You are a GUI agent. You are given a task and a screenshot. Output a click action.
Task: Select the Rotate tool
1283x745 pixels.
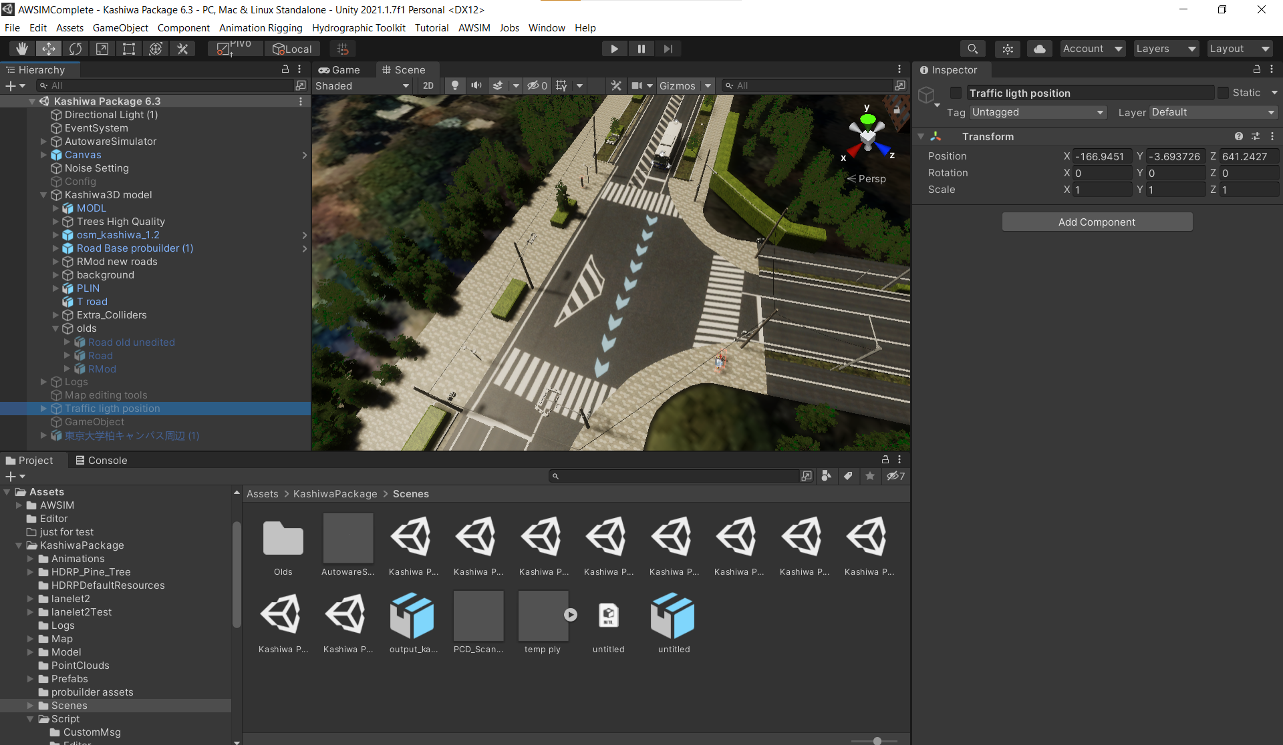pos(76,49)
